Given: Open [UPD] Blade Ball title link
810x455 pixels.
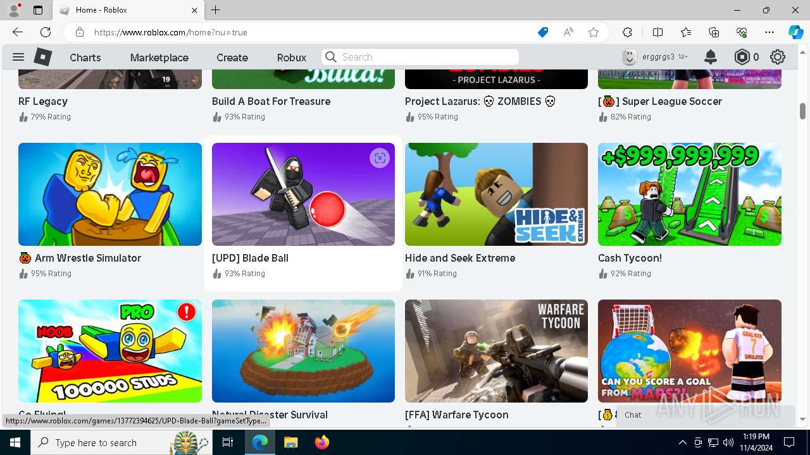Looking at the screenshot, I should [x=250, y=258].
